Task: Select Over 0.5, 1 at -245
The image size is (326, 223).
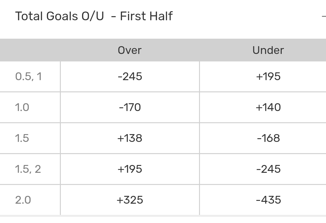Action: (130, 76)
